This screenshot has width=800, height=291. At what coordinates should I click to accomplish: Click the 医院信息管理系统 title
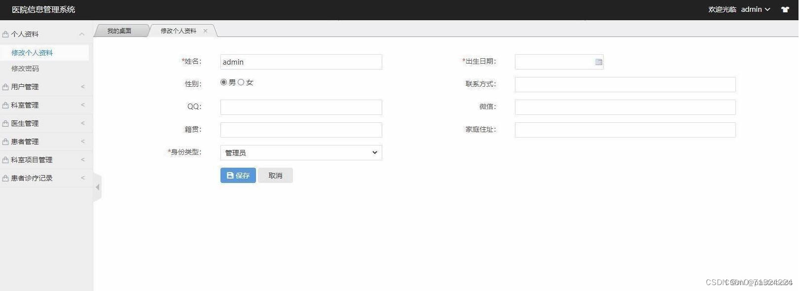(43, 9)
